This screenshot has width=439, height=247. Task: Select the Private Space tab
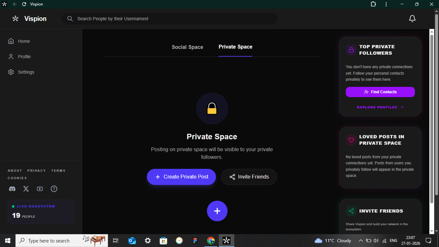pos(235,47)
